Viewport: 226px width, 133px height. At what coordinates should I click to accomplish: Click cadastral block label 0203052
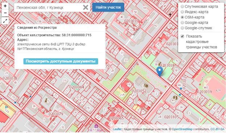click(139, 91)
